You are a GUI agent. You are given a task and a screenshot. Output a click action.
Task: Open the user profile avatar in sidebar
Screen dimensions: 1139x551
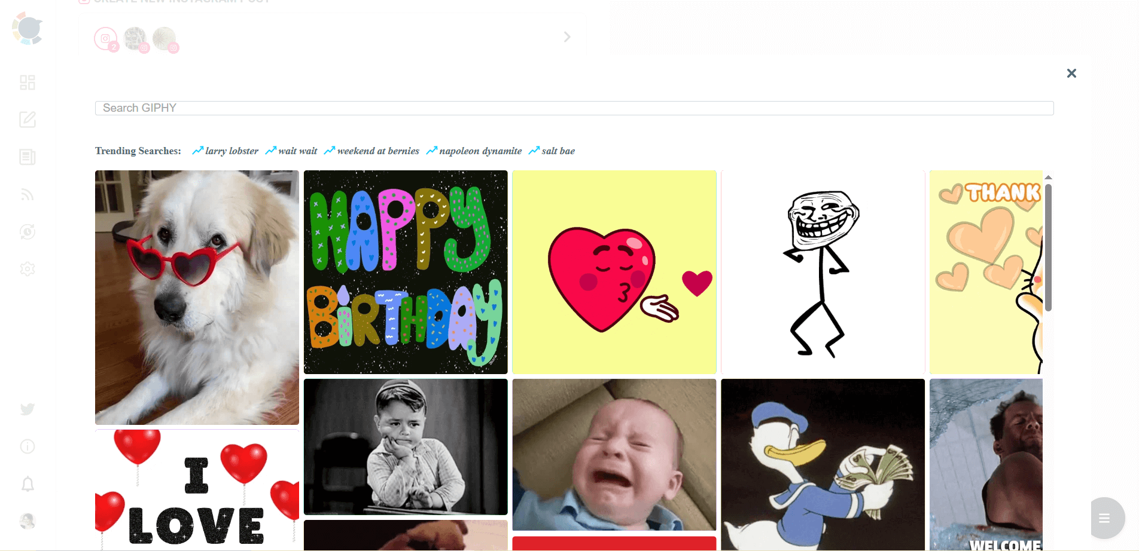click(x=28, y=521)
